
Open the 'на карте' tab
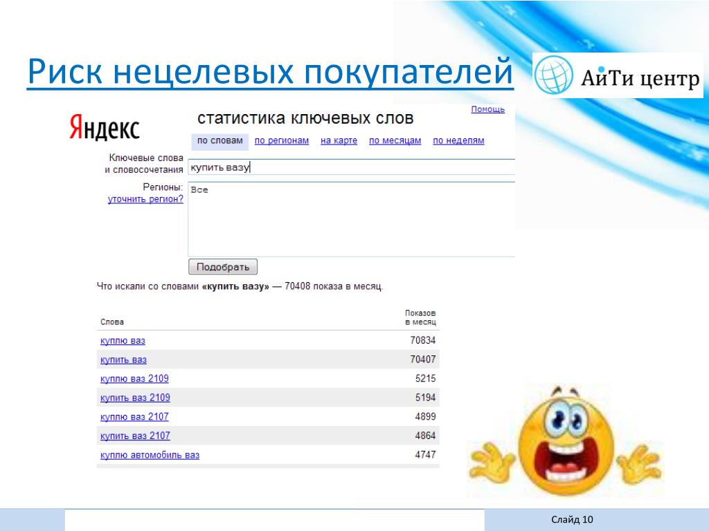pyautogui.click(x=339, y=141)
